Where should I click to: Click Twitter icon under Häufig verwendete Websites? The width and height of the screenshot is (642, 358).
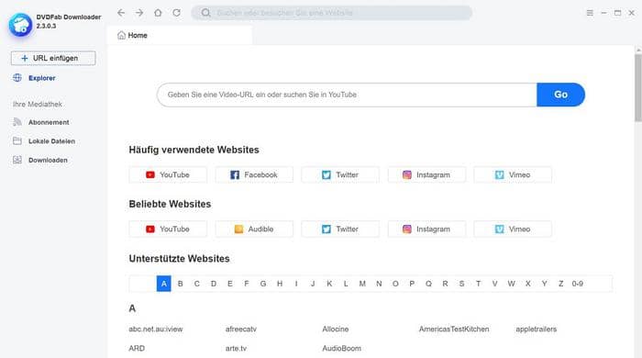(327, 175)
